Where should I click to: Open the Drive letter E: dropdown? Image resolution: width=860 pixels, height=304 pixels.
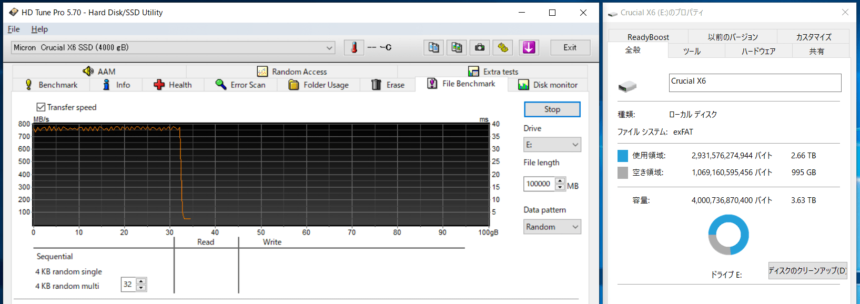pos(575,145)
